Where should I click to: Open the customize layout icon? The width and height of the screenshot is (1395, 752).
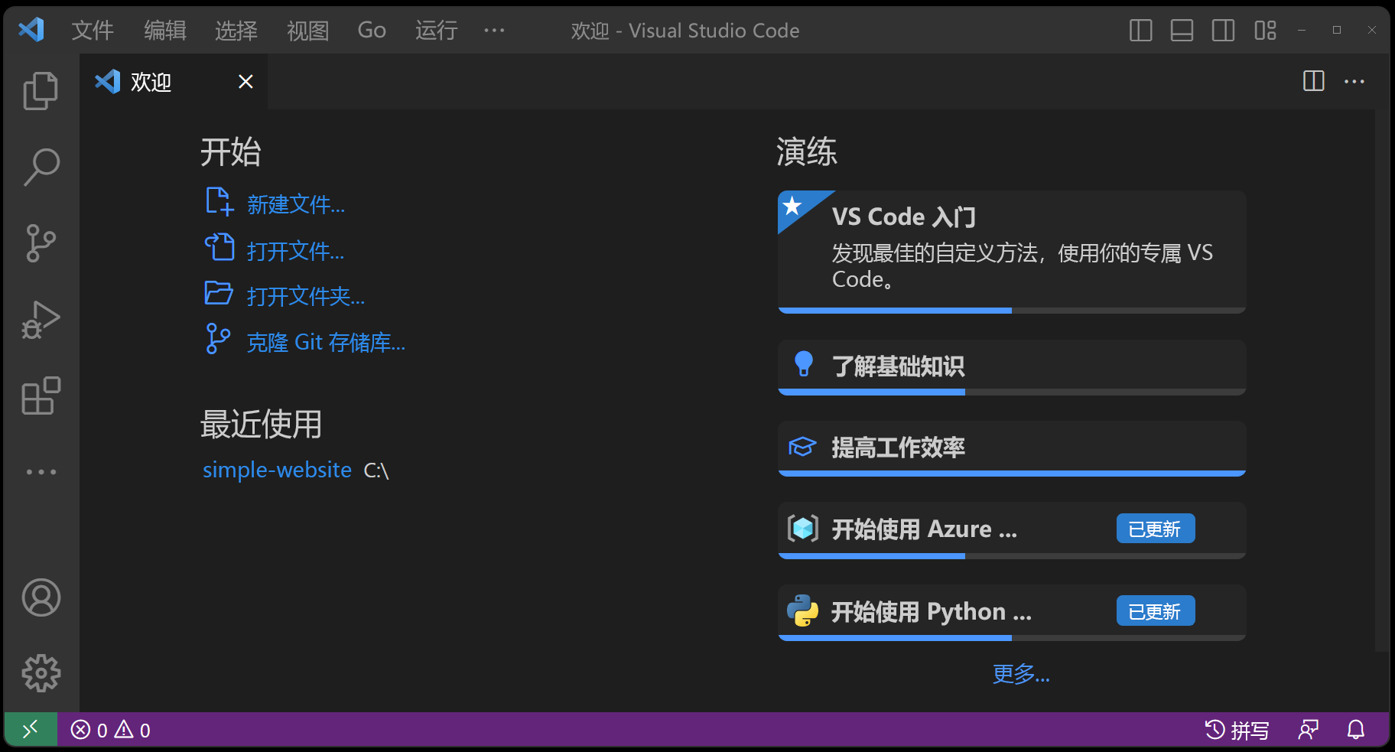[x=1265, y=31]
